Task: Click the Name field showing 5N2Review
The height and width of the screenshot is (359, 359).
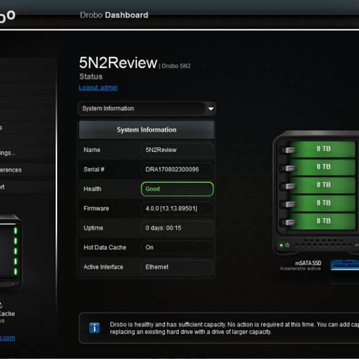Action: [x=177, y=150]
